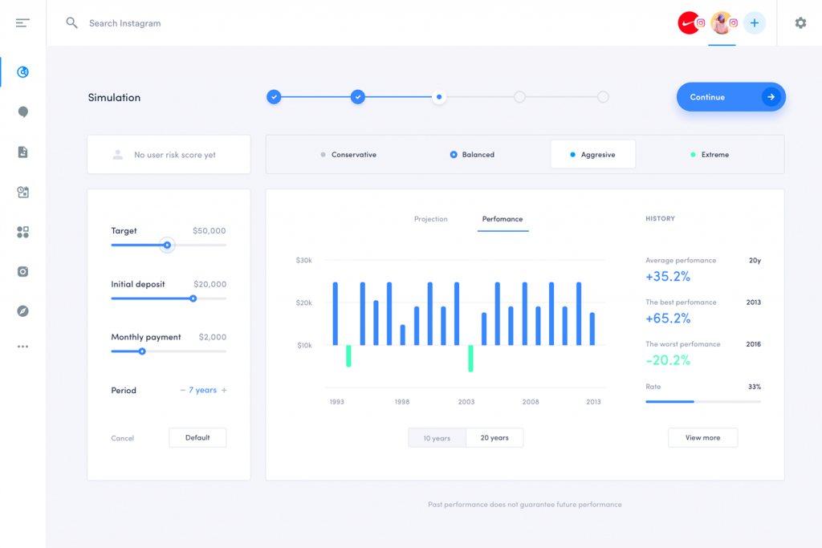Click the settings gear icon

800,23
